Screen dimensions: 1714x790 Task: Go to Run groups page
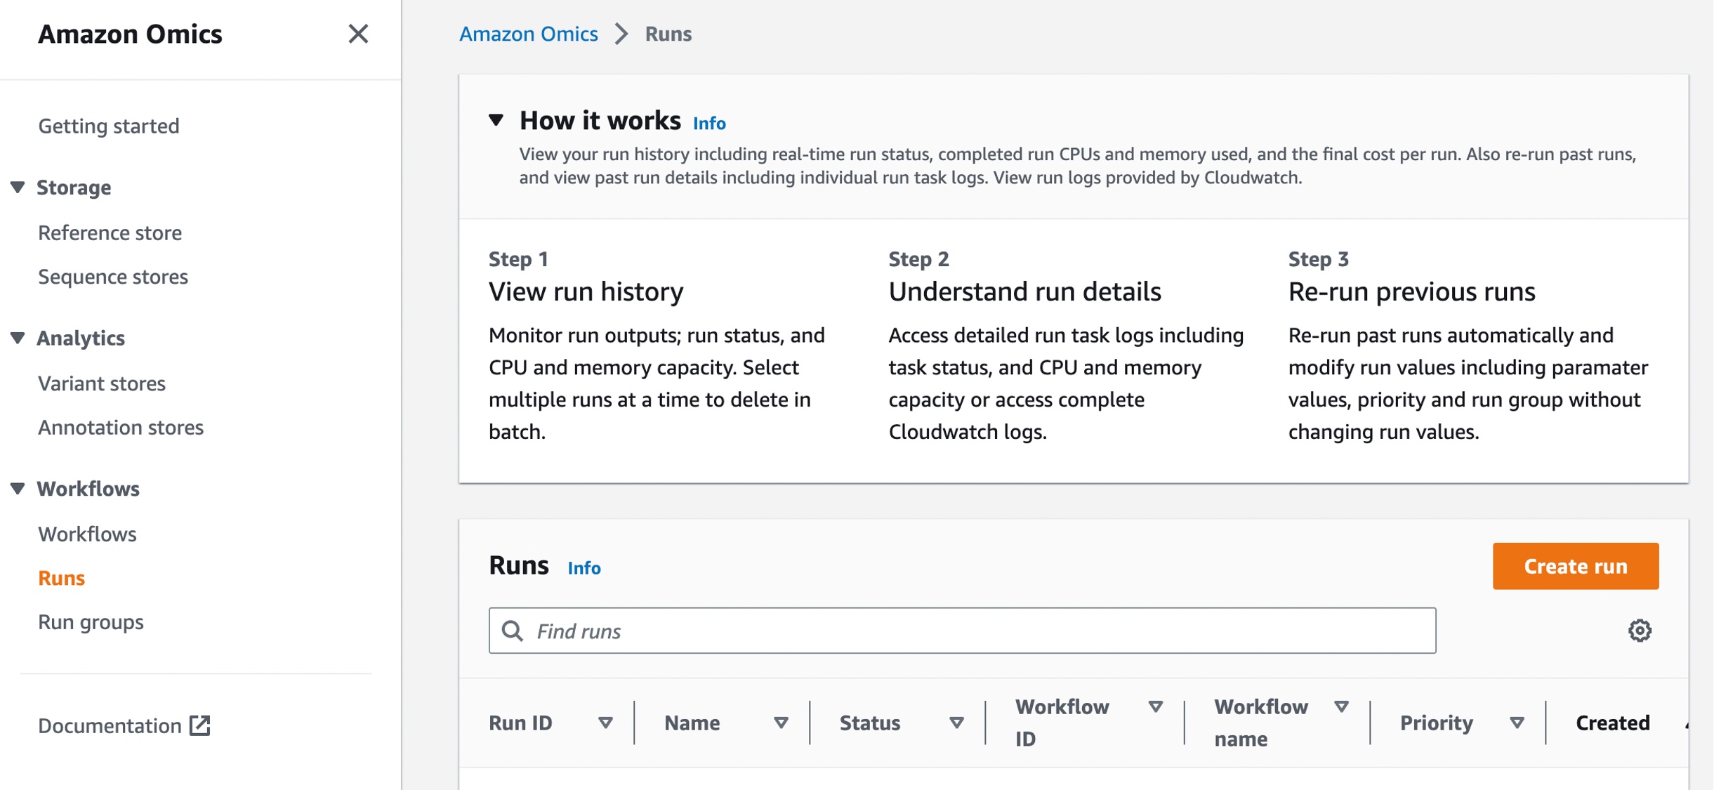click(91, 622)
